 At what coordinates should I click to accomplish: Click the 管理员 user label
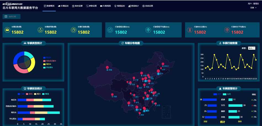click(x=256, y=4)
